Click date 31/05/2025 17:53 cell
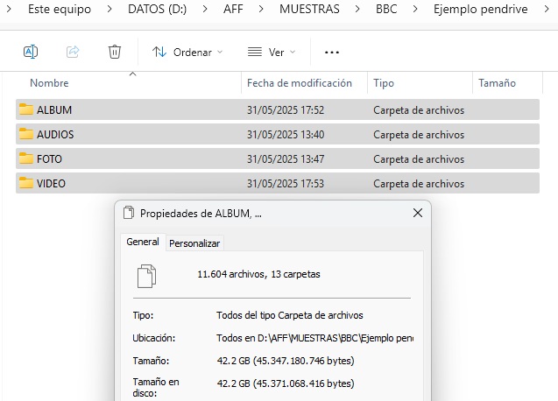 [286, 184]
